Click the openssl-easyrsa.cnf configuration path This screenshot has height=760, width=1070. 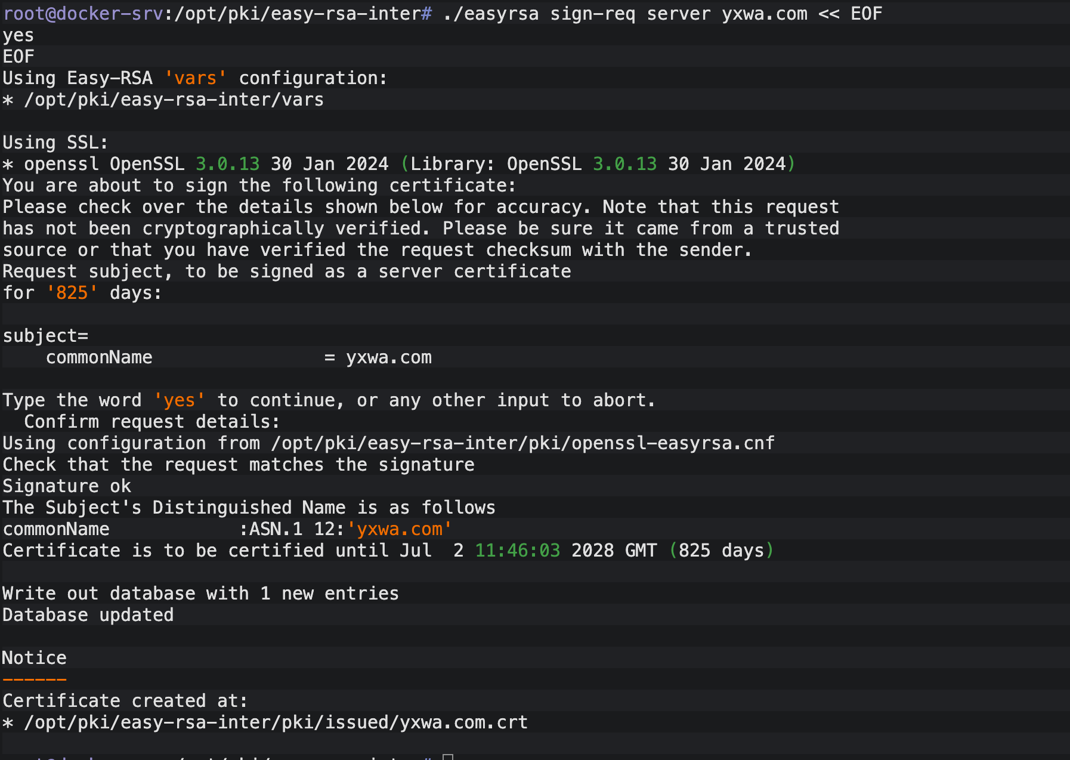coord(522,443)
